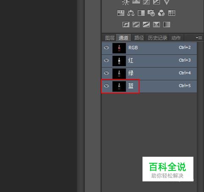Viewport: 204px width, 192px height.
Task: Open the 路径 tab
Action: [x=139, y=38]
